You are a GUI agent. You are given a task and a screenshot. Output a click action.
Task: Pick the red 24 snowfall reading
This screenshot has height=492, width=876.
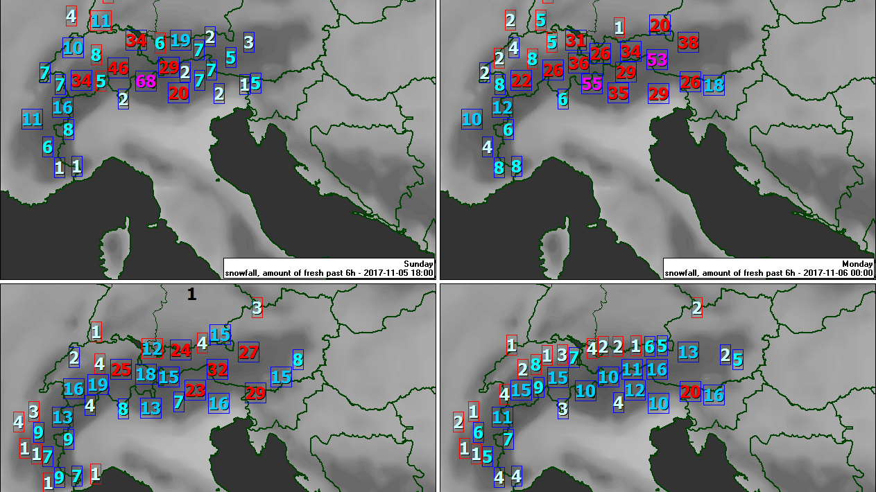pyautogui.click(x=180, y=350)
